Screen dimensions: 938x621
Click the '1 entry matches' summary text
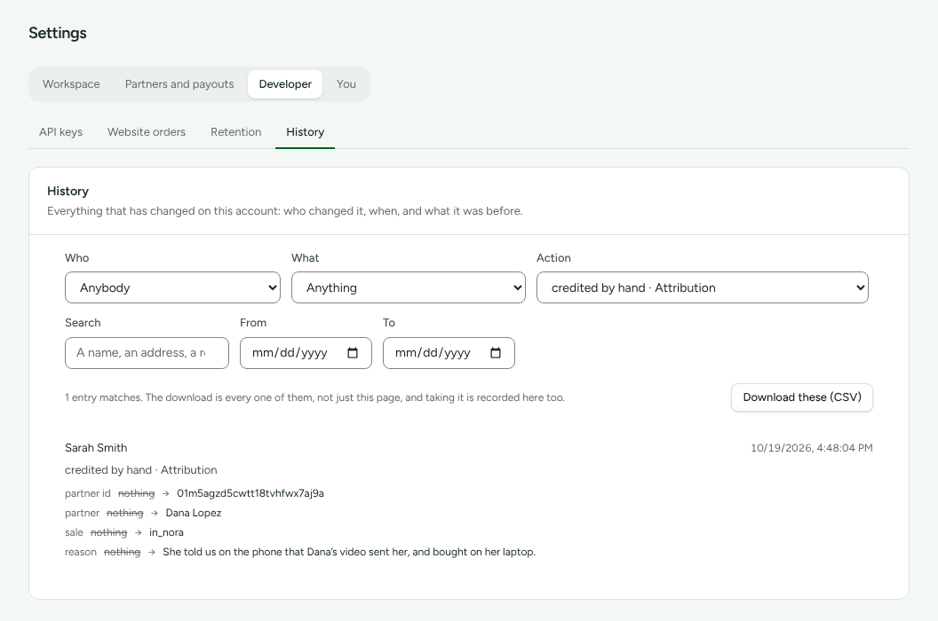pyautogui.click(x=314, y=397)
